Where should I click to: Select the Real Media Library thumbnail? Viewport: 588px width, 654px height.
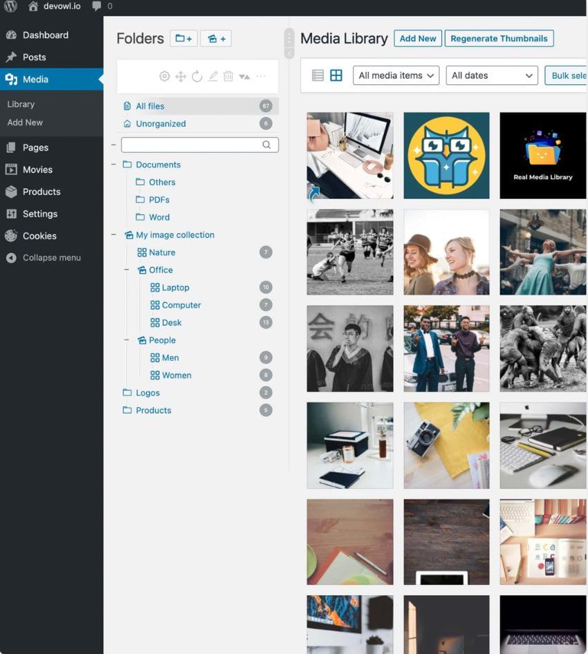coord(543,155)
